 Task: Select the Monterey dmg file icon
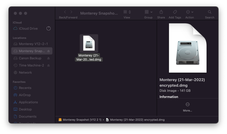click(x=89, y=43)
